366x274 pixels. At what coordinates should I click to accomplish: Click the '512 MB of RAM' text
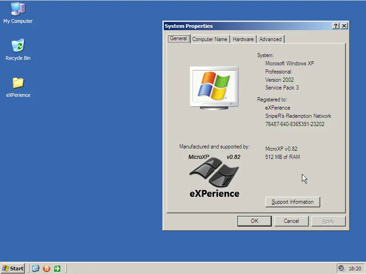point(282,157)
